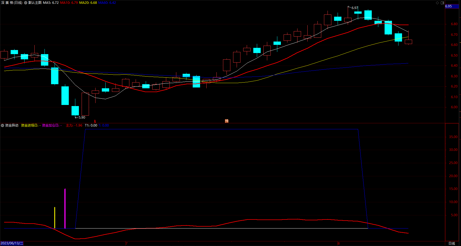
Task: Click the month 7 marker on time axis
Action: (127, 243)
